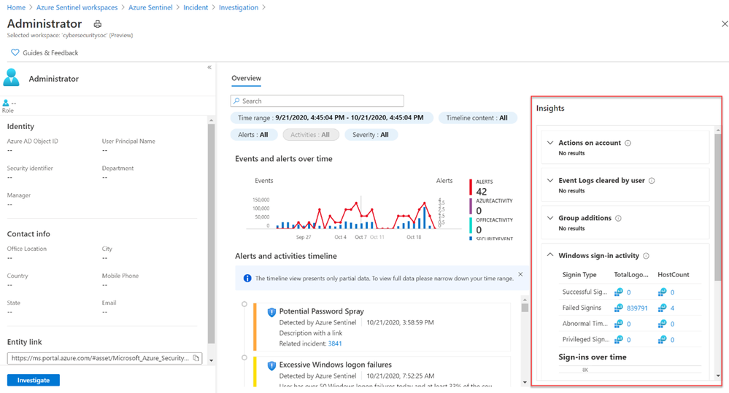This screenshot has height=393, width=729.
Task: Click the AZUREACTIVITY legend entry
Action: click(x=491, y=206)
